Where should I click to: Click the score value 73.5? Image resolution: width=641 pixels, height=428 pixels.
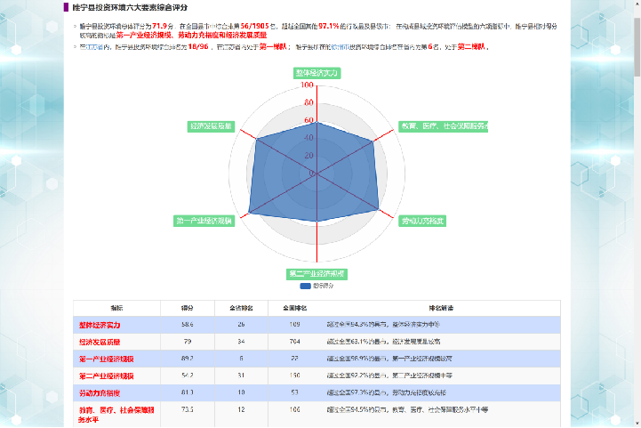click(x=188, y=409)
